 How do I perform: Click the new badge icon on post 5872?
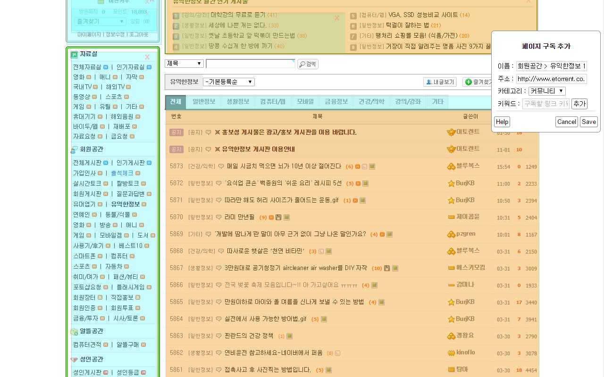coord(358,183)
